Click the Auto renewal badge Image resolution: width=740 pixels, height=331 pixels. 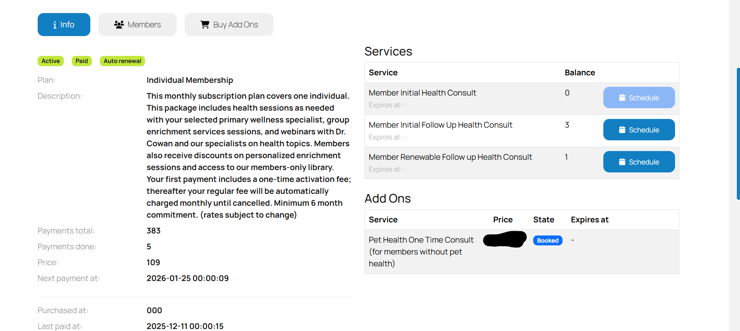[x=122, y=61]
